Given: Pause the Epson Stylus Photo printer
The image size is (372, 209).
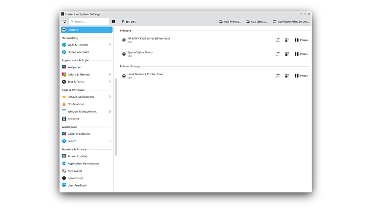Looking at the screenshot, I should (x=301, y=54).
